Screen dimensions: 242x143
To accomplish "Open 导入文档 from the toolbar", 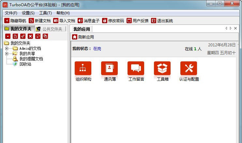I will [x=64, y=21].
